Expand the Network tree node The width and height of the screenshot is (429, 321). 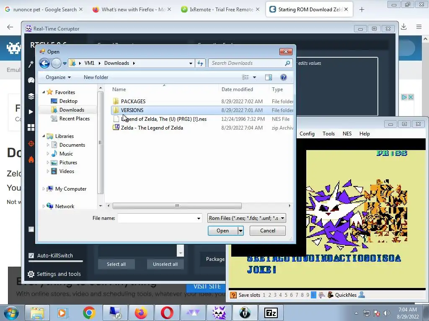[44, 206]
